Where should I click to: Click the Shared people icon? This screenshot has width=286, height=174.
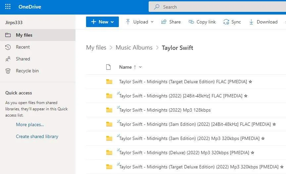[8, 59]
